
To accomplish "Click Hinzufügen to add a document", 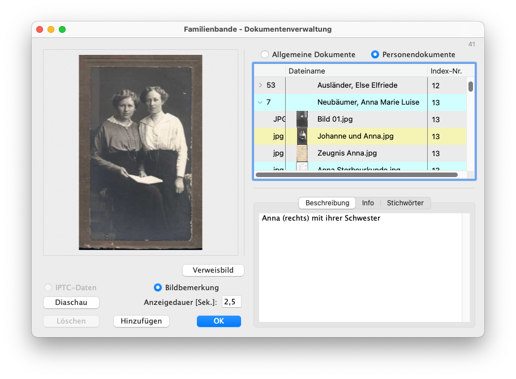I will (x=141, y=321).
